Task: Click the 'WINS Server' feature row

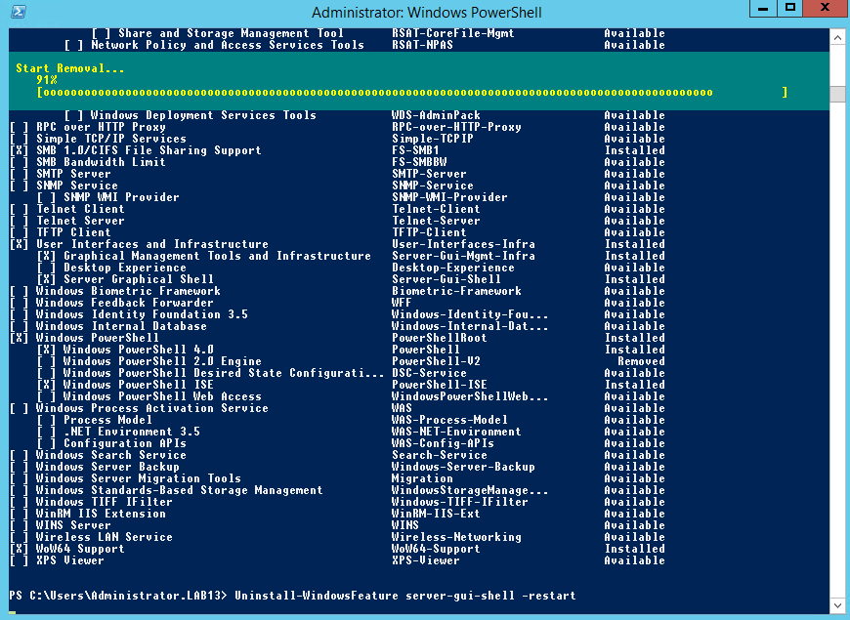Action: coord(337,525)
